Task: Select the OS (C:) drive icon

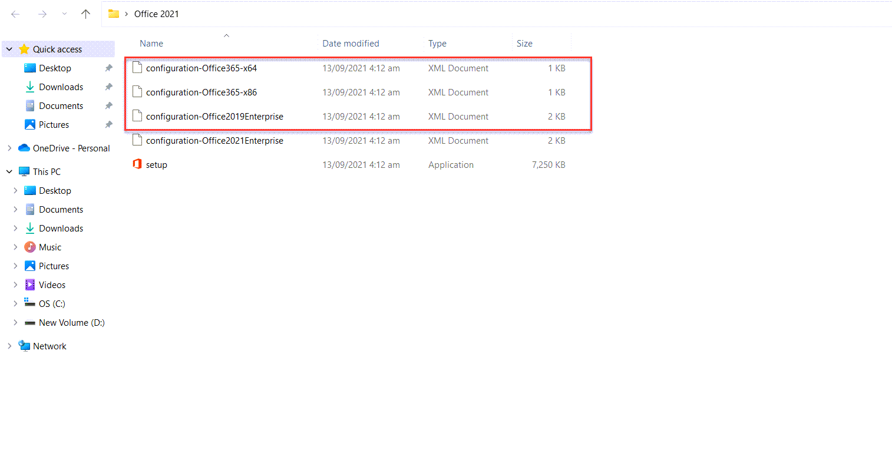Action: click(30, 303)
